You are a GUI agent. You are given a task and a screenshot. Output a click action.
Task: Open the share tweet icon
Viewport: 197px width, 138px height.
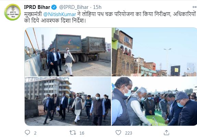167,133
